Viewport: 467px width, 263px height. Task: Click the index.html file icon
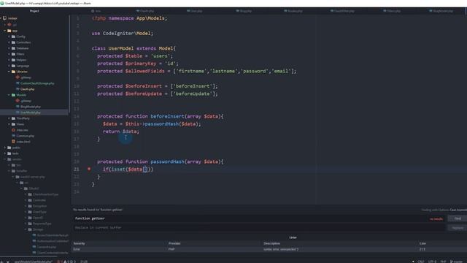[x=13, y=142]
